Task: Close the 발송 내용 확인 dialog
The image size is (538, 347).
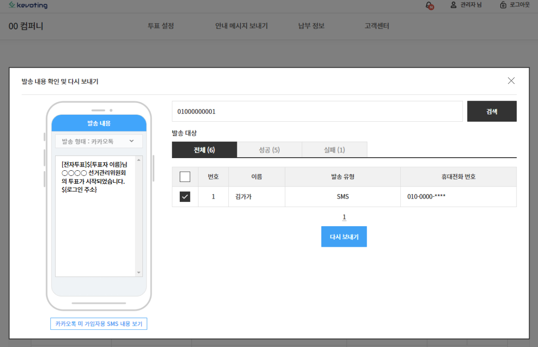Action: click(511, 81)
